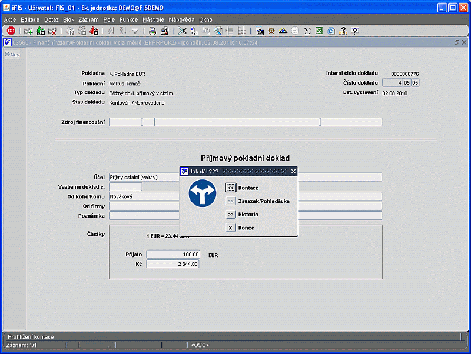Click the Konec 'X' button

(231, 228)
